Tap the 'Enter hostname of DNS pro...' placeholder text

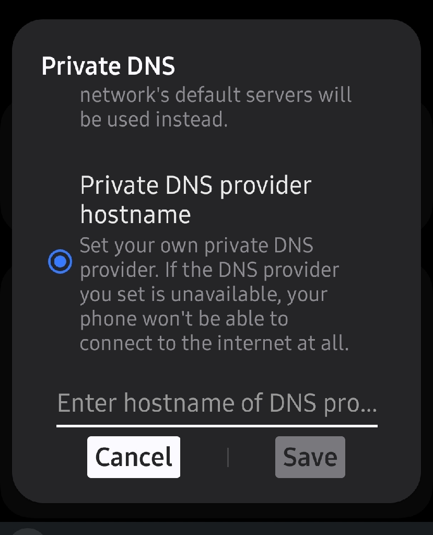[x=217, y=404]
